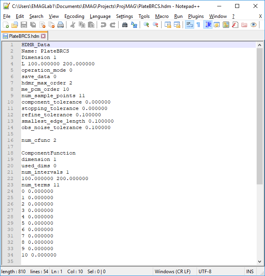Toggle the Monitoring eye icon
The width and height of the screenshot is (265, 276).
[x=253, y=25]
